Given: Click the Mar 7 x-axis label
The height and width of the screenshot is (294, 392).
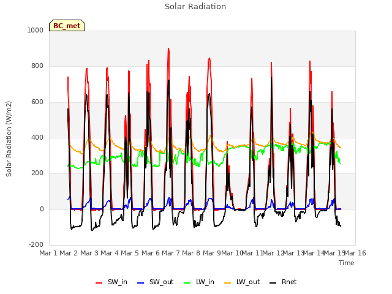Looking at the screenshot, I should click(x=171, y=253).
